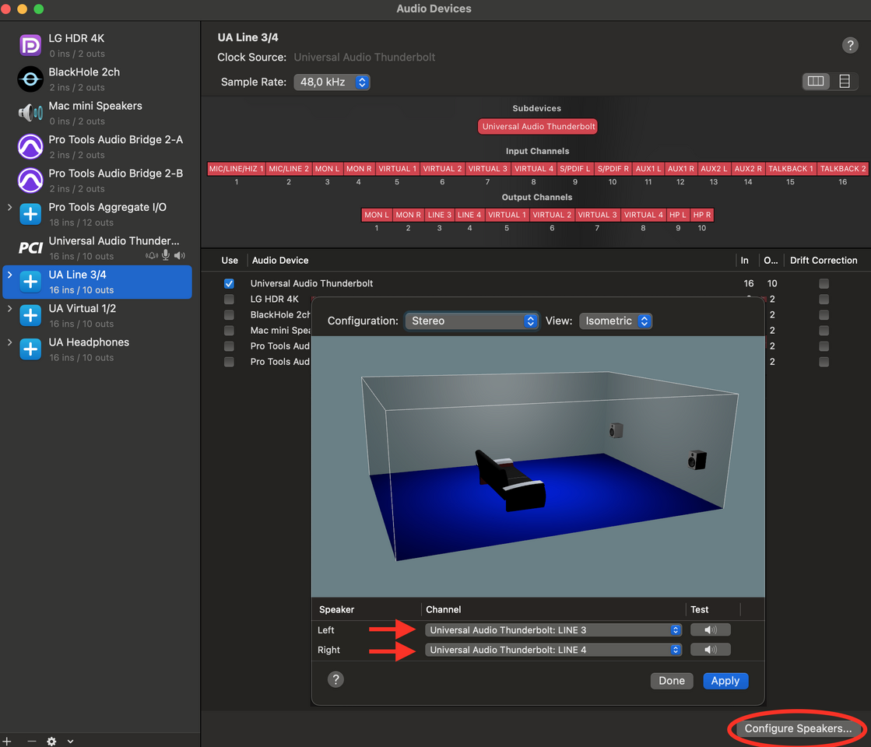The height and width of the screenshot is (747, 871).
Task: Select Pro Tools Audio Bridge 2-A icon
Action: [30, 146]
